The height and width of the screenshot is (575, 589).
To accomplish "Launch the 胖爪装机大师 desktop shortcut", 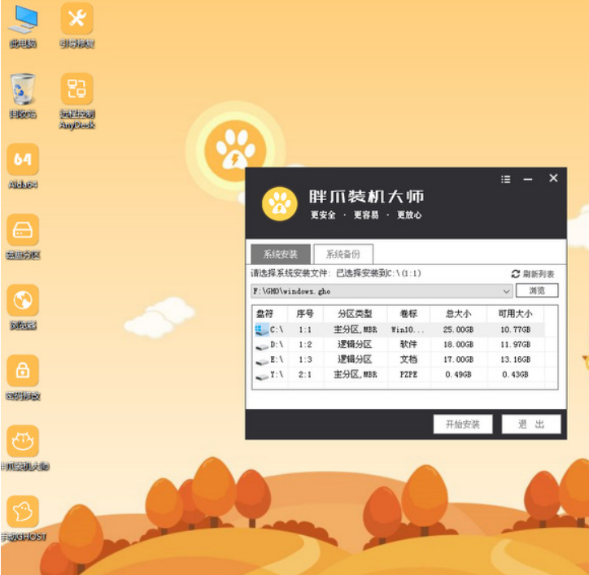I will 24,447.
